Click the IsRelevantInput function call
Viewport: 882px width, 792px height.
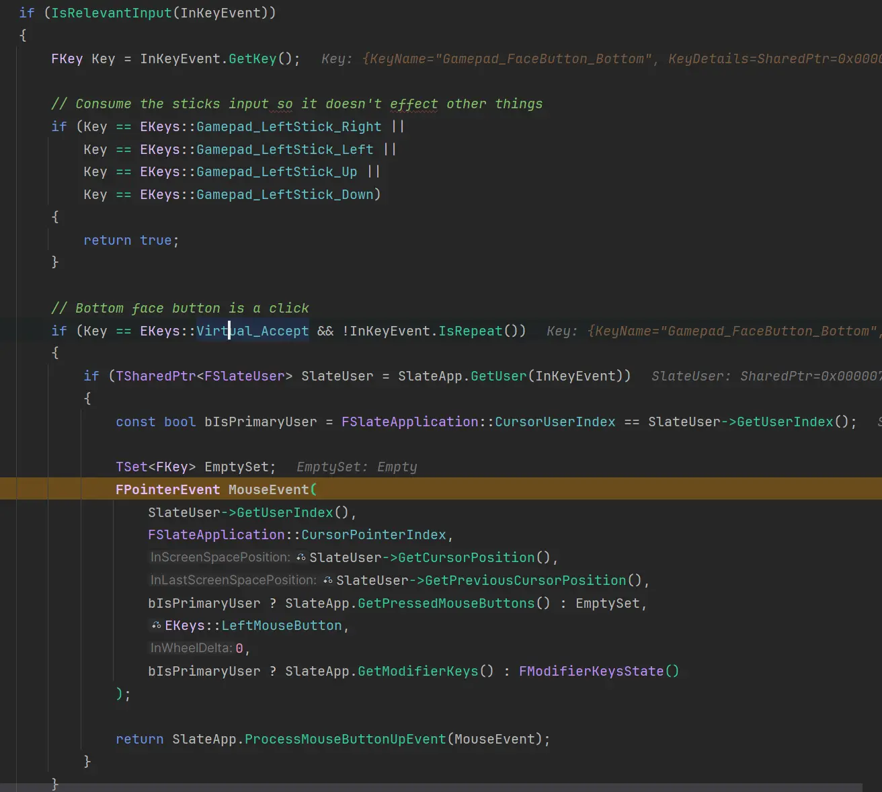click(111, 13)
